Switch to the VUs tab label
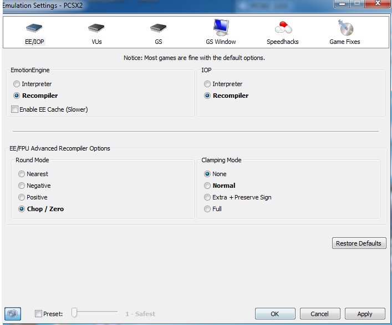The width and height of the screenshot is (392, 325). point(96,42)
